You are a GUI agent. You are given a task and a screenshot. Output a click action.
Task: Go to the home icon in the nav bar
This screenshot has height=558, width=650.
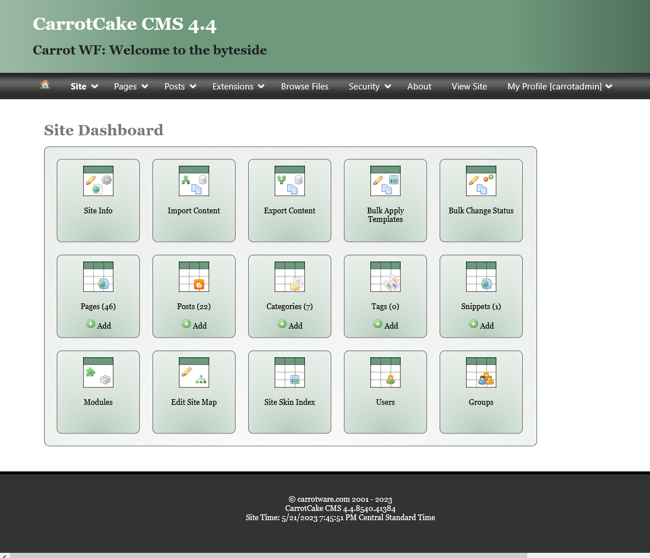coord(45,85)
